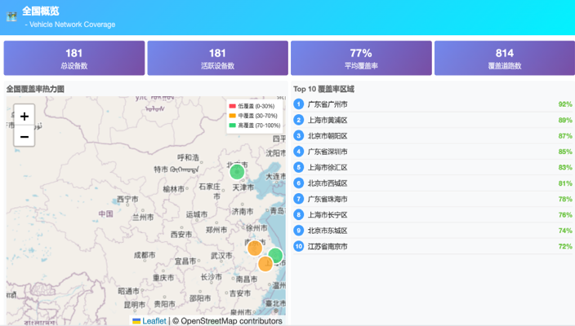Click the 92% coverage value

tap(565, 104)
